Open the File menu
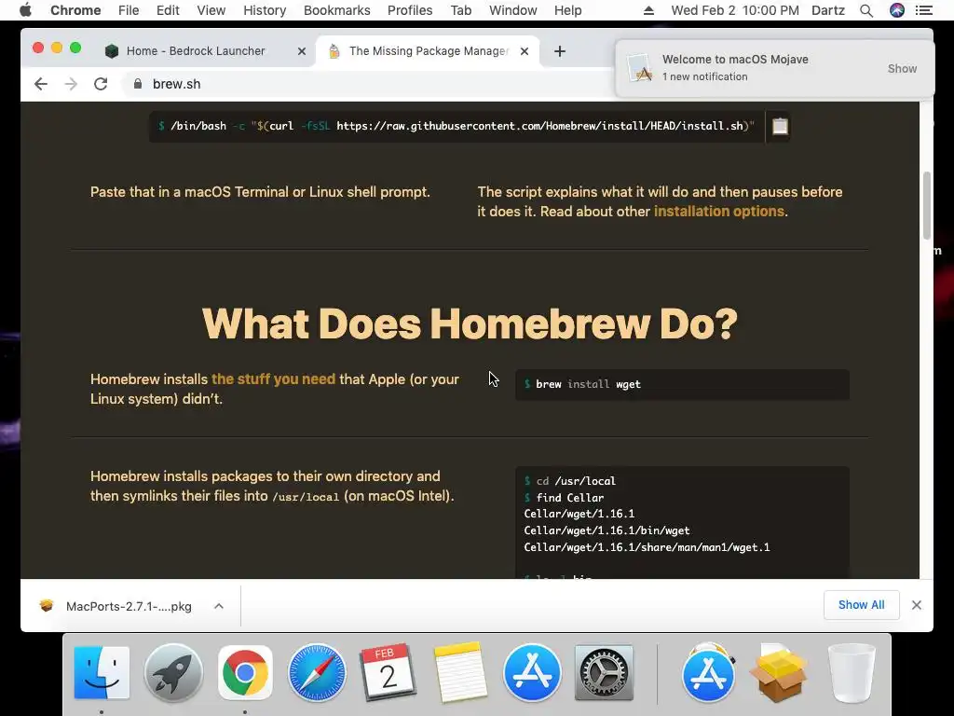 (129, 10)
